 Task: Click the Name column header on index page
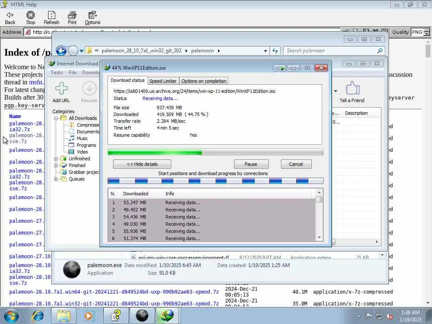pyautogui.click(x=15, y=116)
